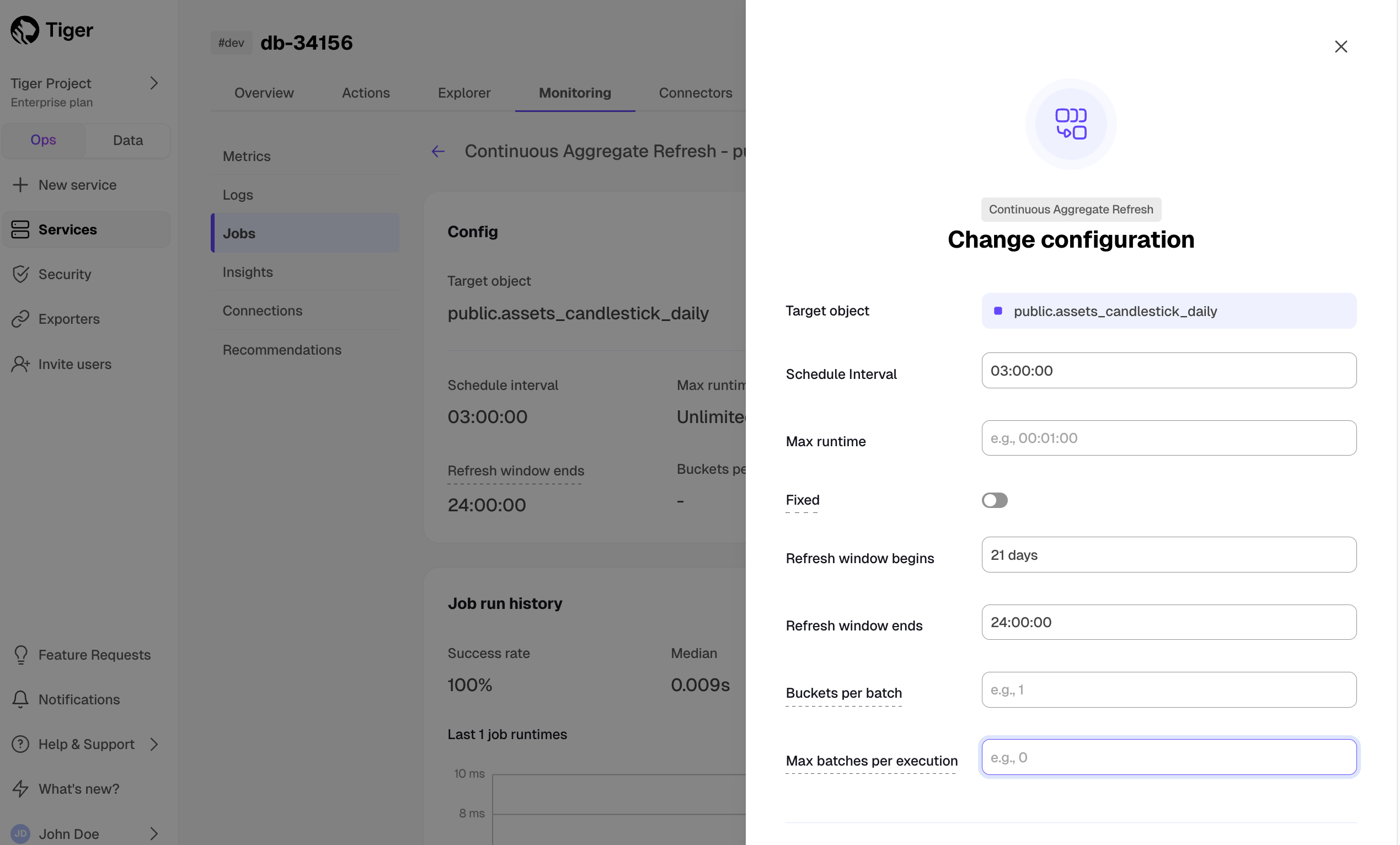Click the Tiger logo icon
This screenshot has width=1400, height=845.
[x=25, y=30]
